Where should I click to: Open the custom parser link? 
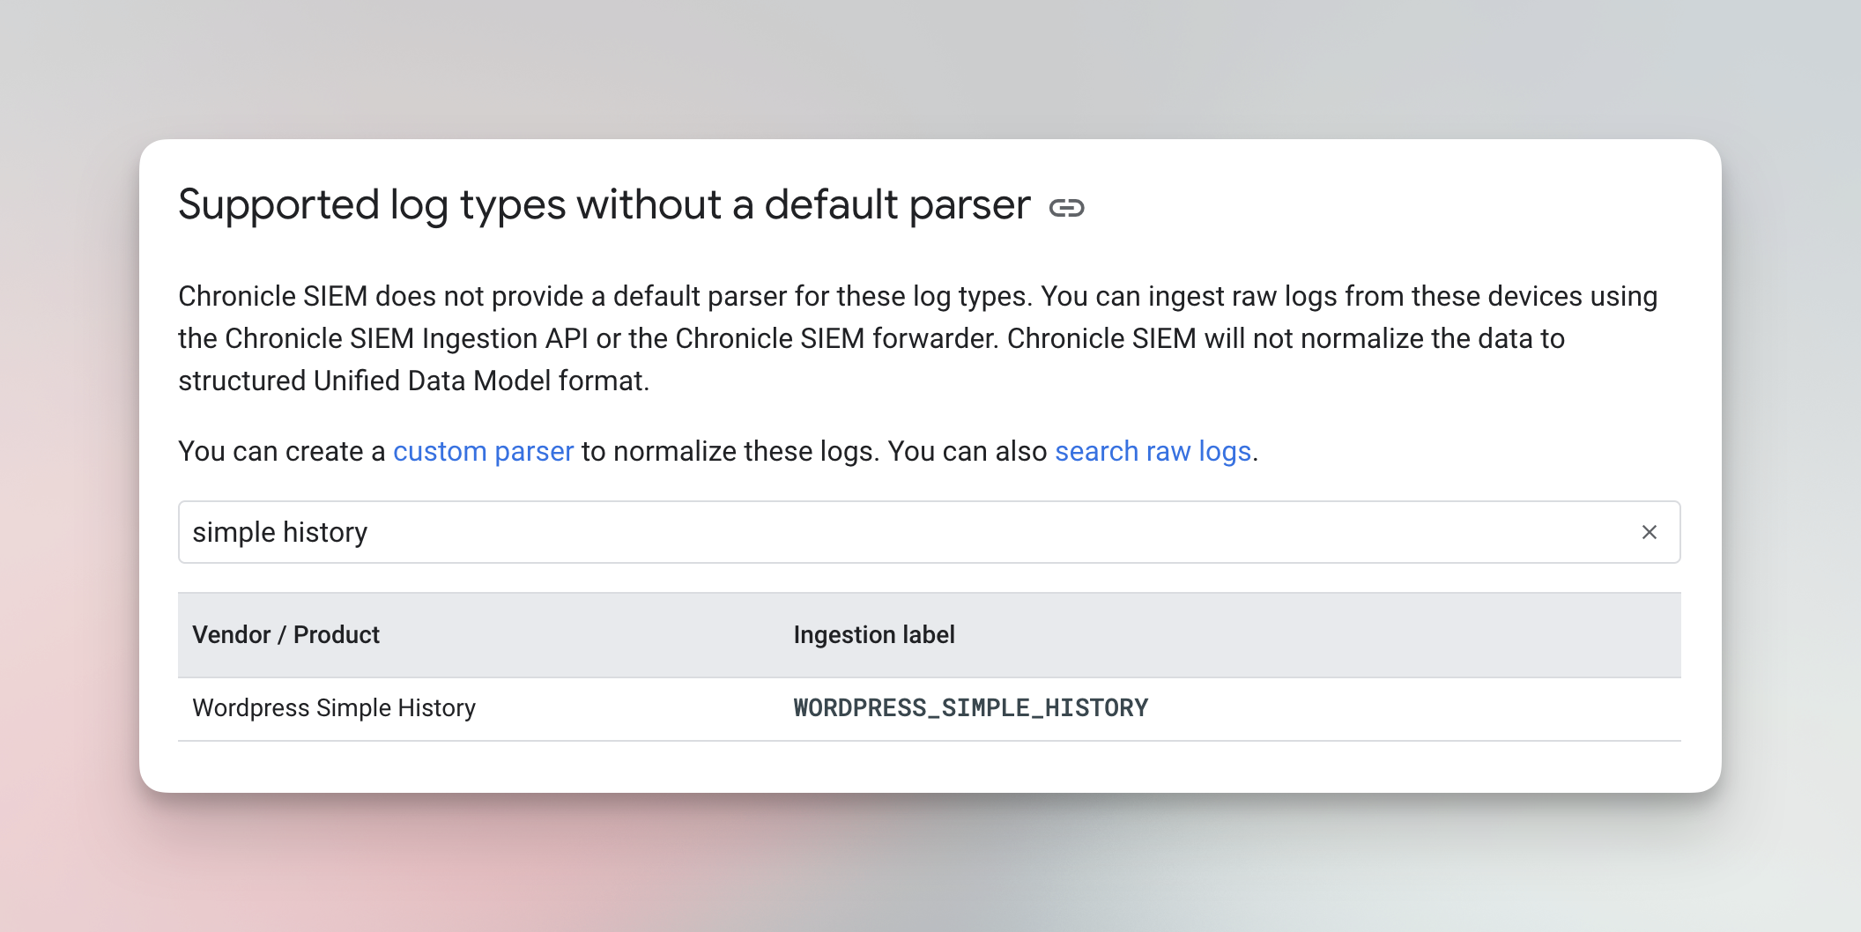(483, 451)
